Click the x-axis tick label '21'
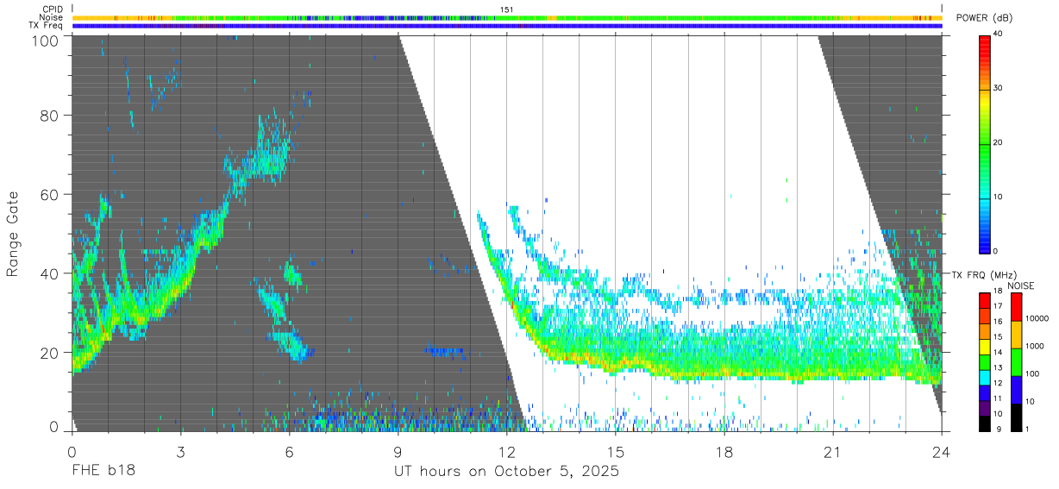Screen dimensions: 1059x489 pyautogui.click(x=833, y=451)
